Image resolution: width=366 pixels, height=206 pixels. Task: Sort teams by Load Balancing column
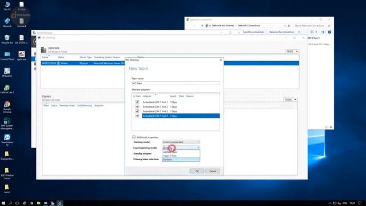point(84,105)
